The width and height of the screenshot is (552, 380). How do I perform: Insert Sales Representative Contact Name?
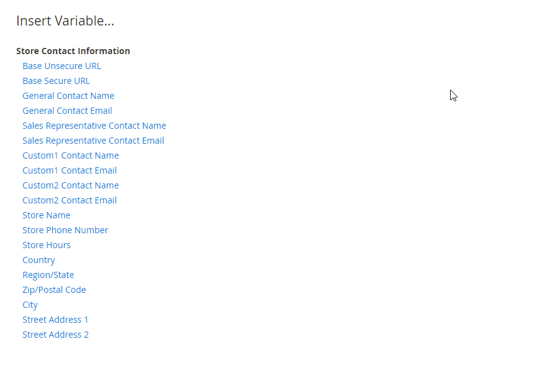pyautogui.click(x=94, y=126)
